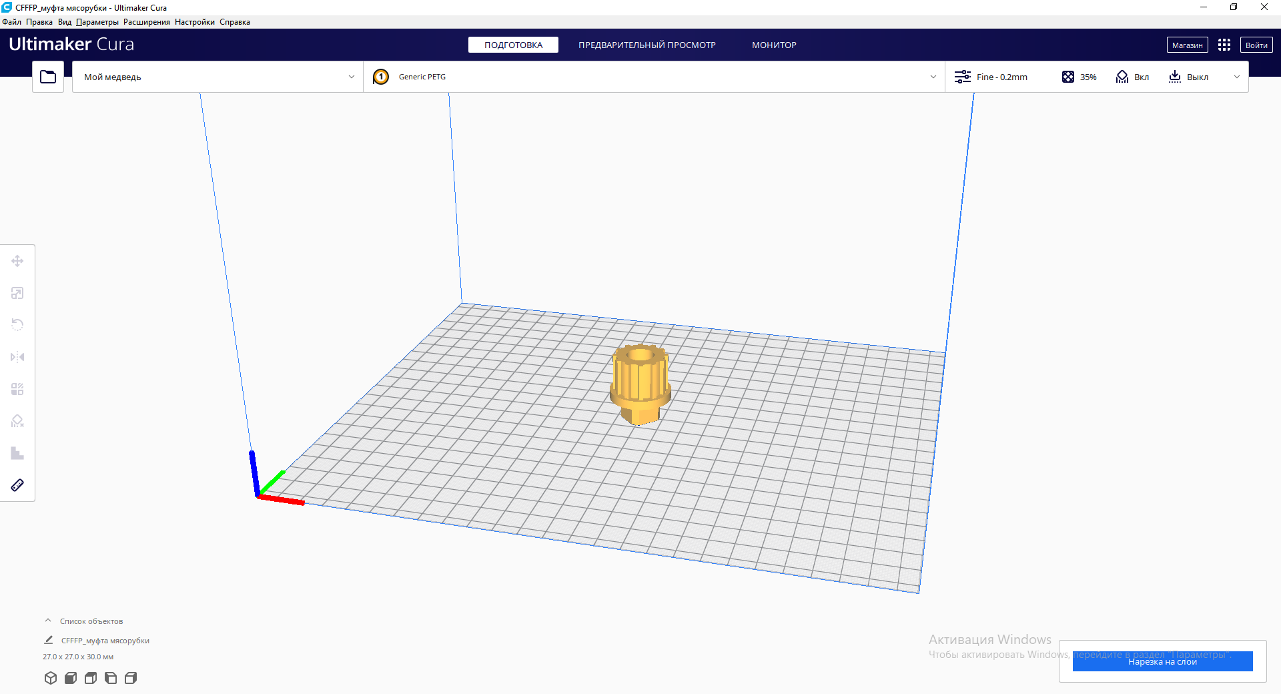
Task: Click the Войти sign-in button
Action: click(x=1256, y=45)
